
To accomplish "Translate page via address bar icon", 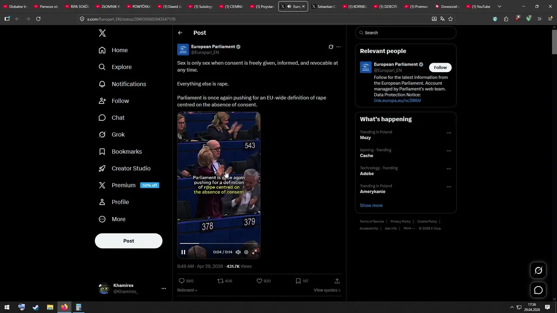I will tap(442, 19).
